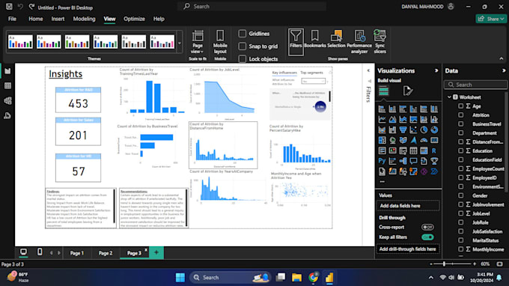
Task: Open Page view options
Action: tap(198, 42)
